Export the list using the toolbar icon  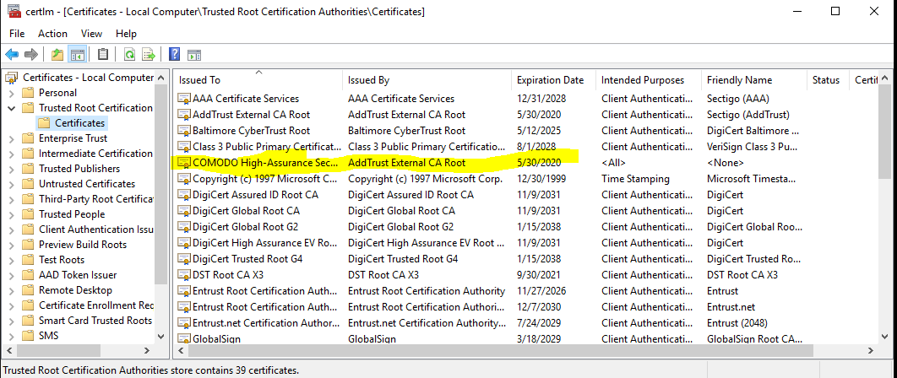click(149, 54)
